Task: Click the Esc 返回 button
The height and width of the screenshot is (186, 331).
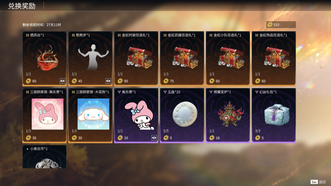Action: click(318, 182)
